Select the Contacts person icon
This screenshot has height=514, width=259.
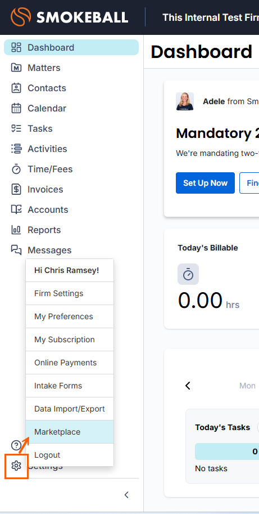(16, 88)
